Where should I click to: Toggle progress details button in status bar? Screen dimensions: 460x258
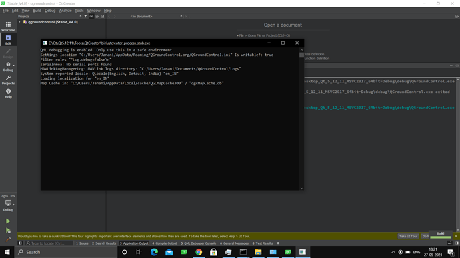449,243
